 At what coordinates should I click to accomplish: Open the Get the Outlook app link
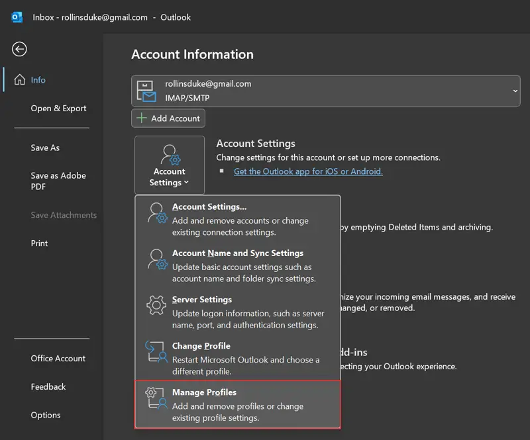(308, 171)
